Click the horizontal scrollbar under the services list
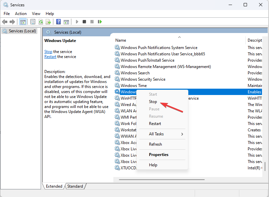Image resolution: width=269 pixels, height=197 pixels. (x=162, y=180)
